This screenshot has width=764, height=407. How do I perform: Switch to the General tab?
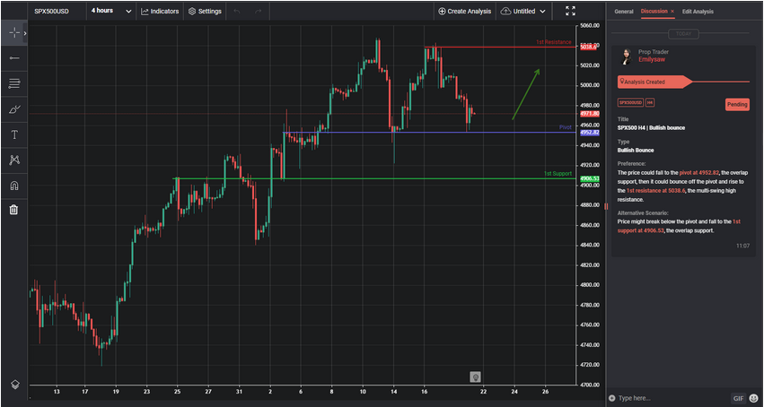(x=624, y=11)
